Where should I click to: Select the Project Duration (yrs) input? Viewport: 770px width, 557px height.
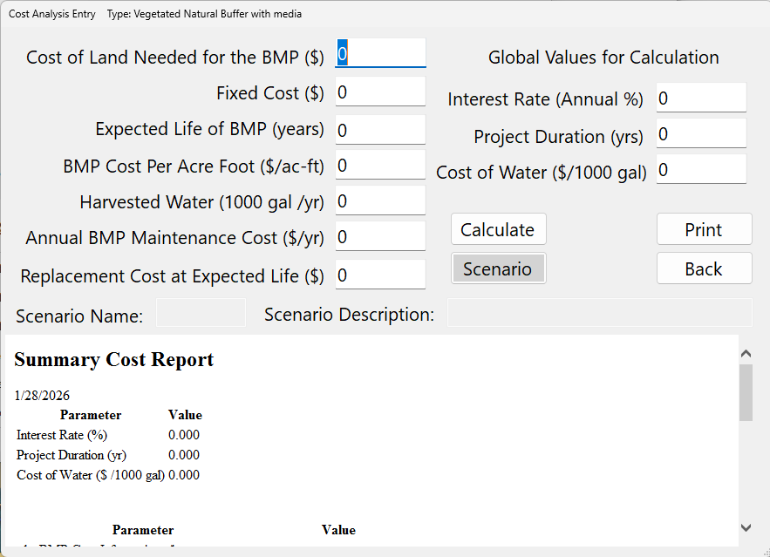[x=701, y=134]
